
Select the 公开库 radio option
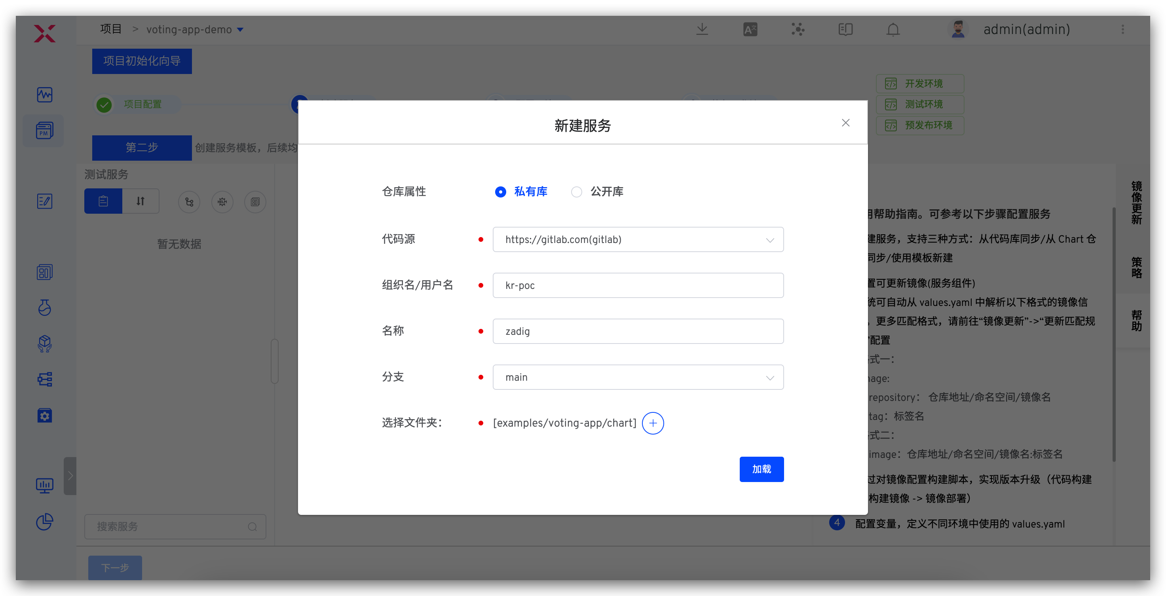click(x=576, y=192)
